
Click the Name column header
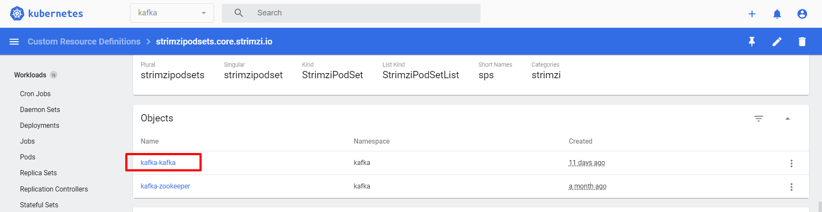coord(150,141)
